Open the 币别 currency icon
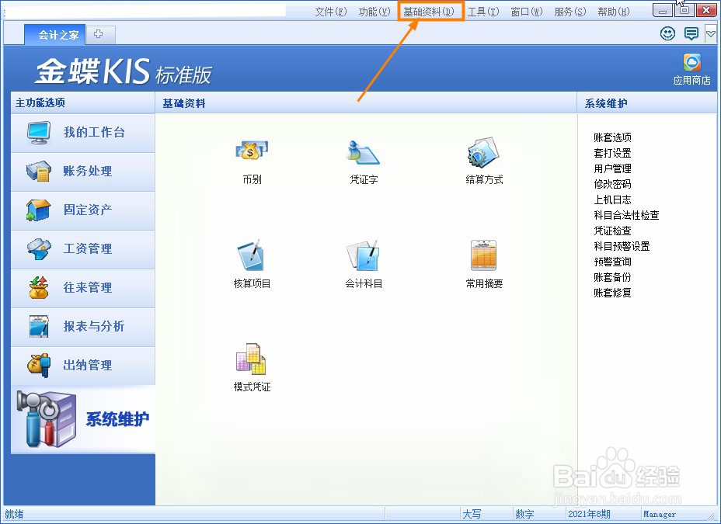This screenshot has height=524, width=721. (252, 151)
